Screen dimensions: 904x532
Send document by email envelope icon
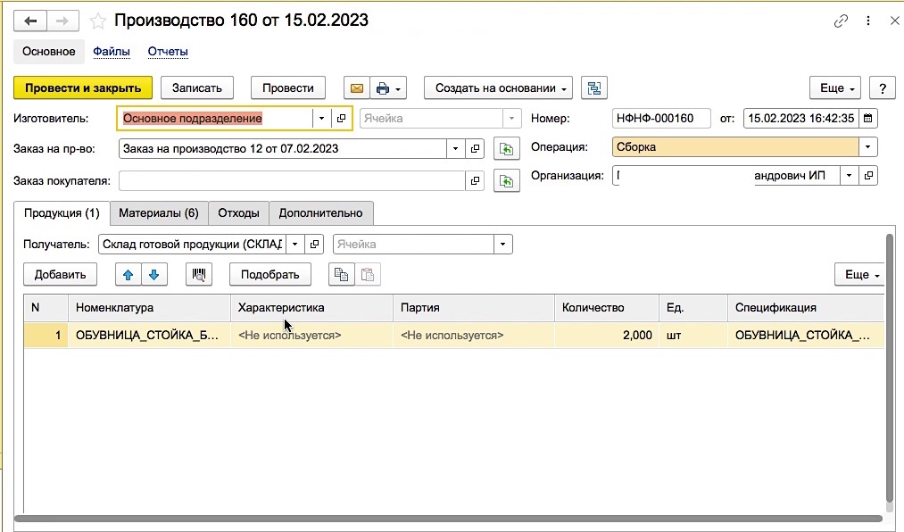click(357, 88)
